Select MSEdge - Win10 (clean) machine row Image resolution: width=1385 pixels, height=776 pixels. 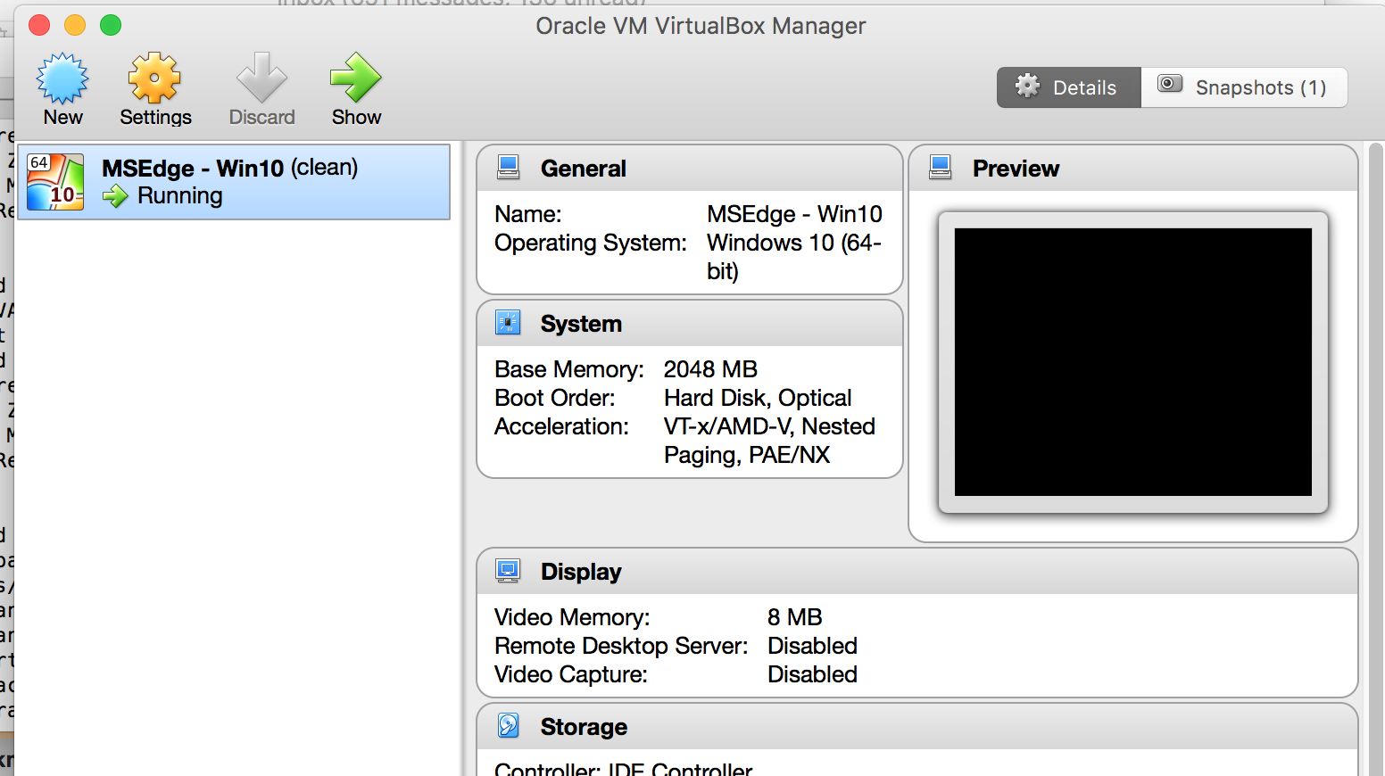click(x=234, y=182)
